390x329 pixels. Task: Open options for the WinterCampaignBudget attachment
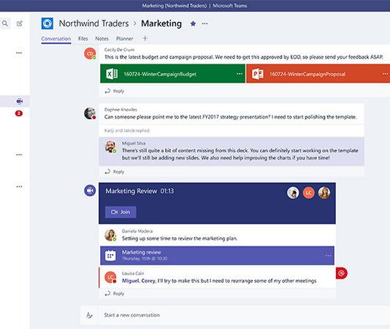coord(240,74)
